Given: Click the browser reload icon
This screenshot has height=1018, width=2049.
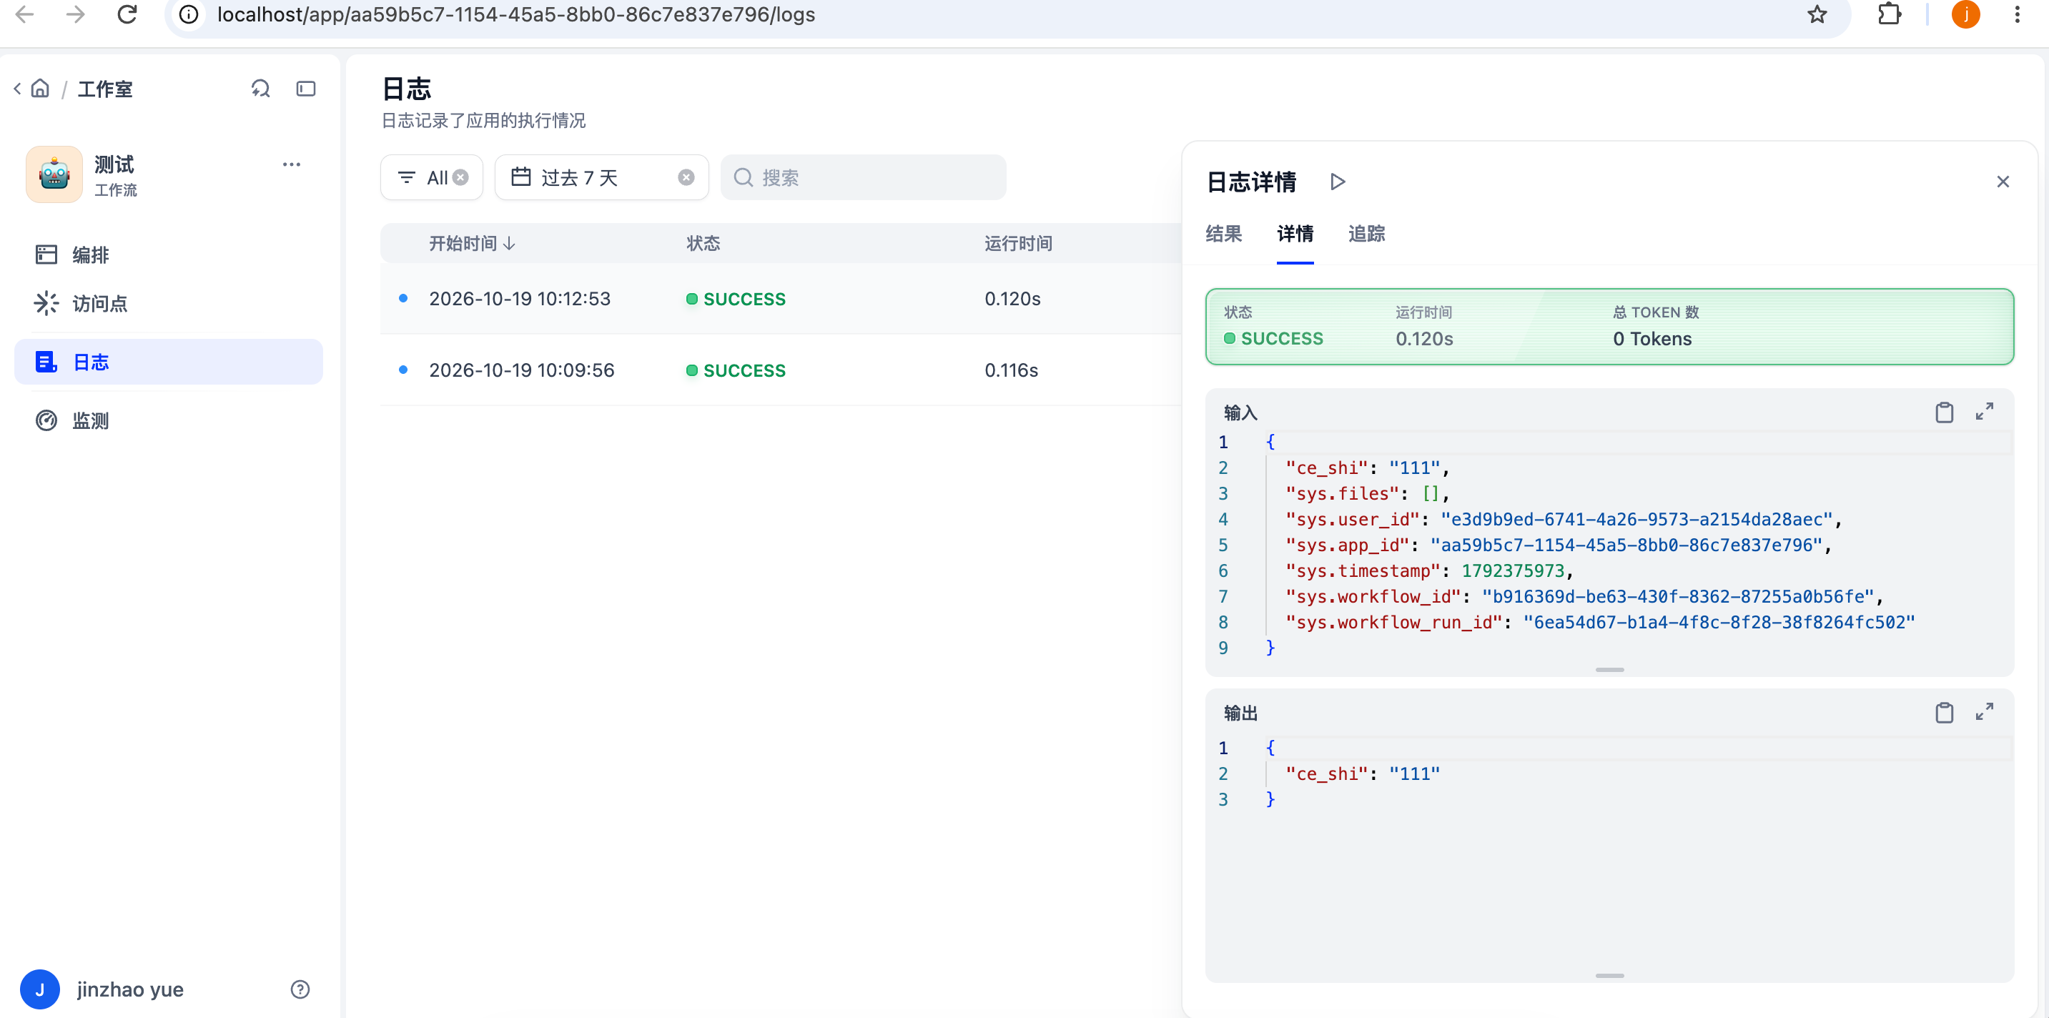Looking at the screenshot, I should tap(127, 14).
